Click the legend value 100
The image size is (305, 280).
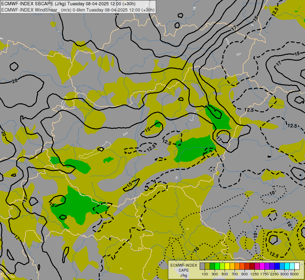[205, 274]
